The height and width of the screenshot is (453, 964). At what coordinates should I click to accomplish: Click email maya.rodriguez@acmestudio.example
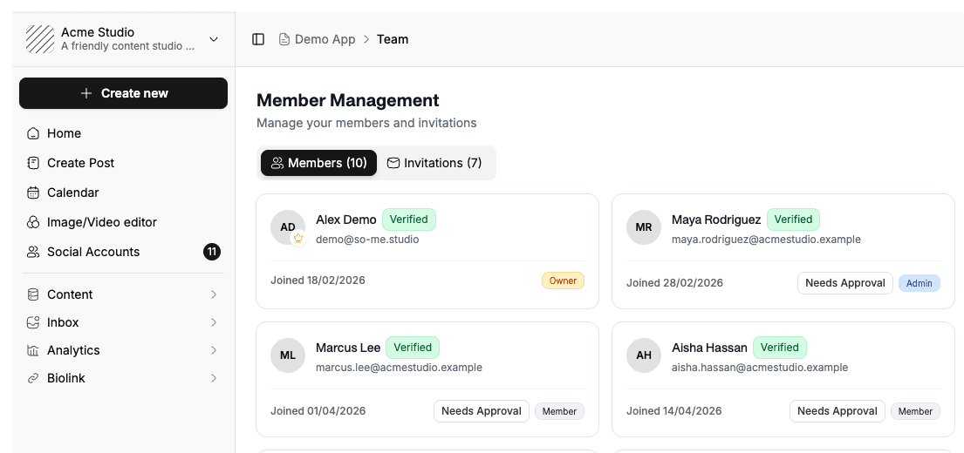coord(766,240)
